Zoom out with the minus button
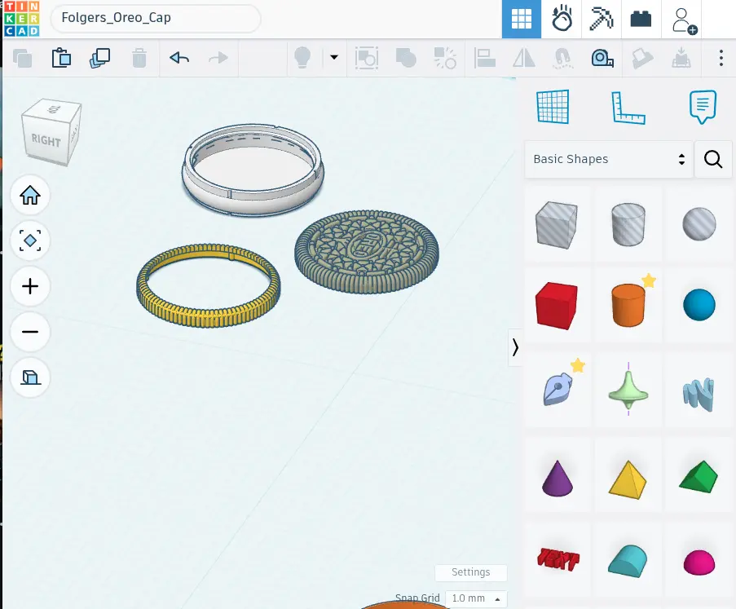 pos(30,332)
